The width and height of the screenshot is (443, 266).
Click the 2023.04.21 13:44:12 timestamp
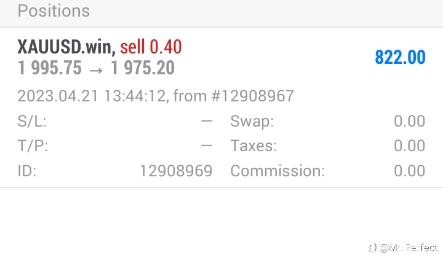(92, 96)
